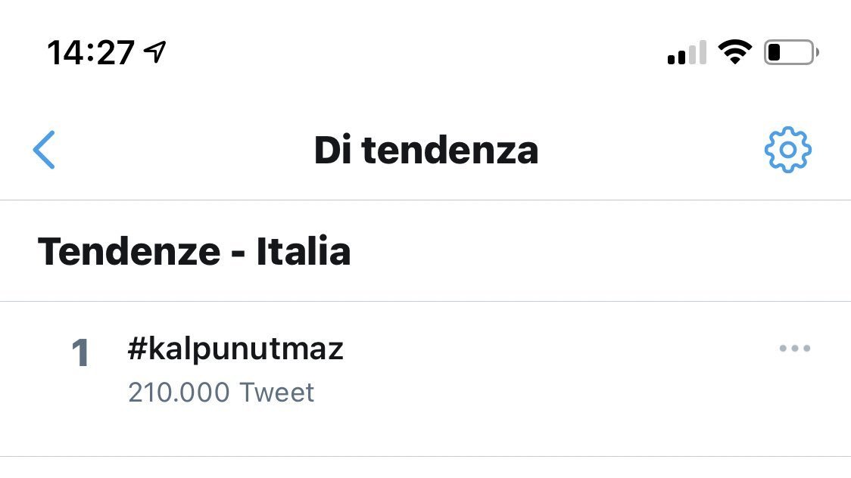Tap the cellular signal bars
The width and height of the screenshot is (851, 478).
[x=687, y=54]
